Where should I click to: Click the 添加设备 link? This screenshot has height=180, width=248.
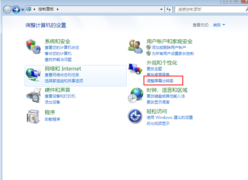pyautogui.click(x=52, y=102)
